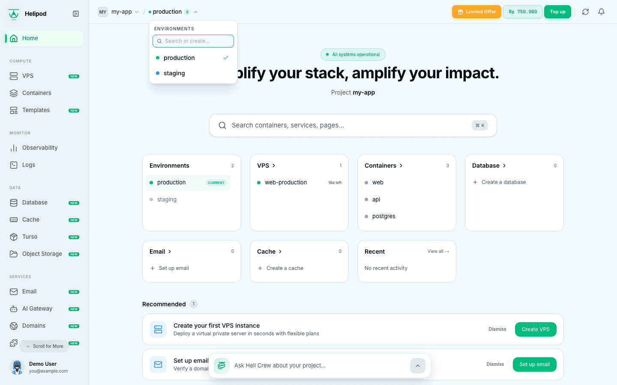Click the Limited Offer button
617x385 pixels.
click(x=476, y=12)
